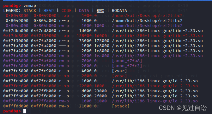This screenshot has height=114, width=212.
Task: Click the red ret2libc2 path of r-xp row
Action: 147,16
